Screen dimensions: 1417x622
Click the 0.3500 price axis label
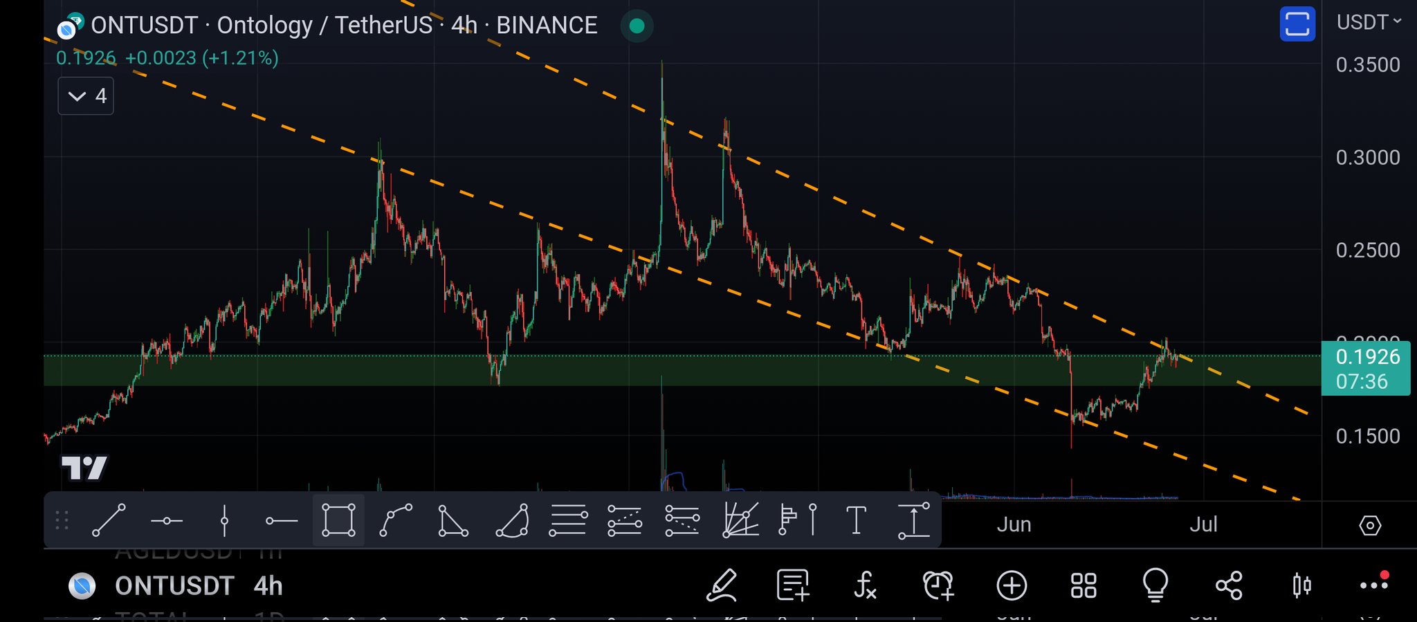click(x=1368, y=65)
